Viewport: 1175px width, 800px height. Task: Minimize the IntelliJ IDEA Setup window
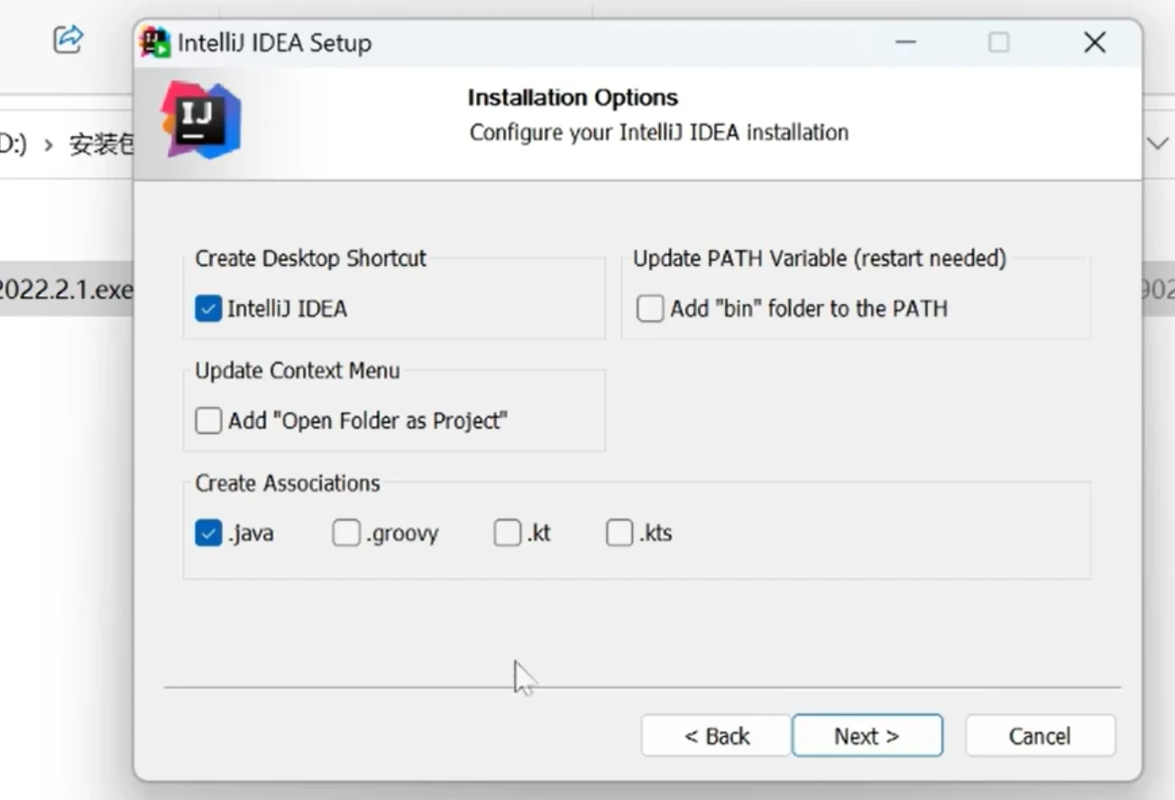pos(905,42)
